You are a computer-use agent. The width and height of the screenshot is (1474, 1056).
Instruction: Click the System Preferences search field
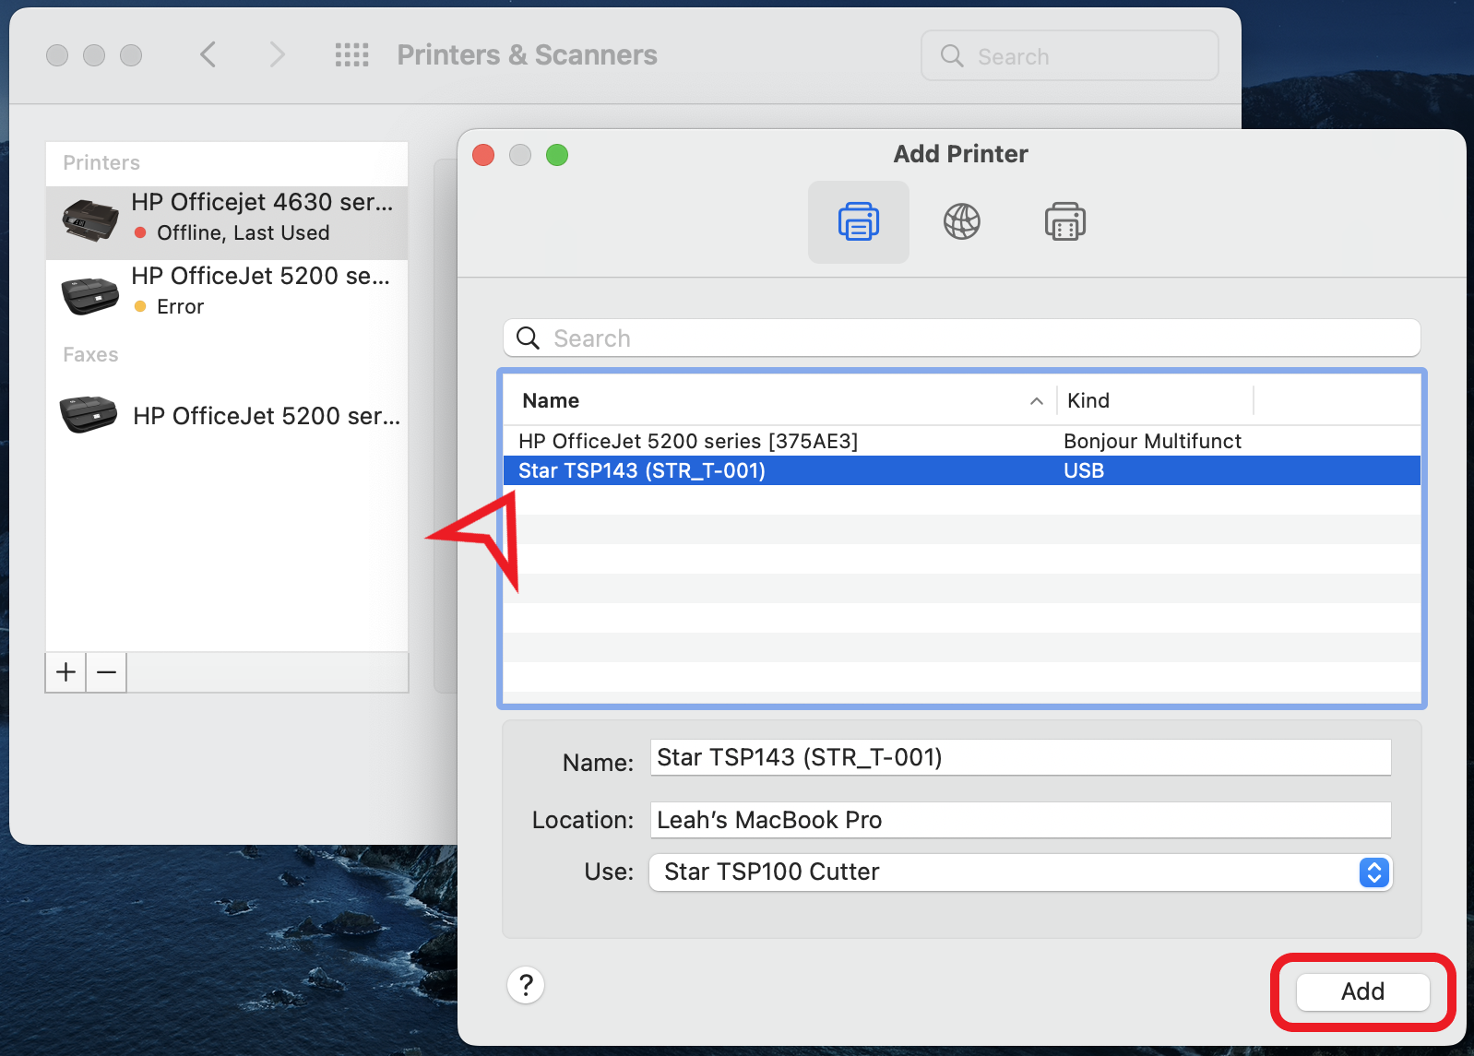click(1070, 56)
